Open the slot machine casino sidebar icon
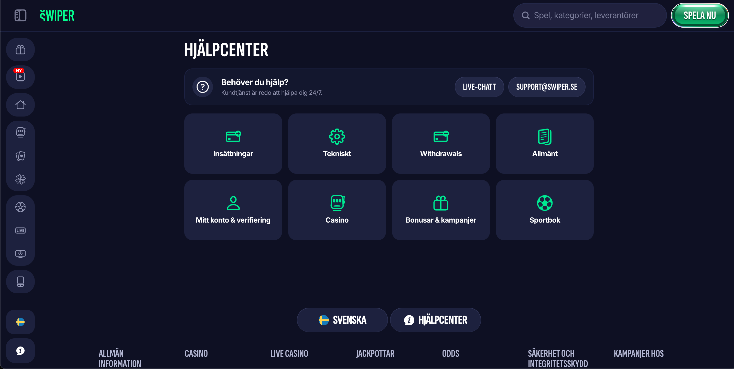 (x=20, y=132)
